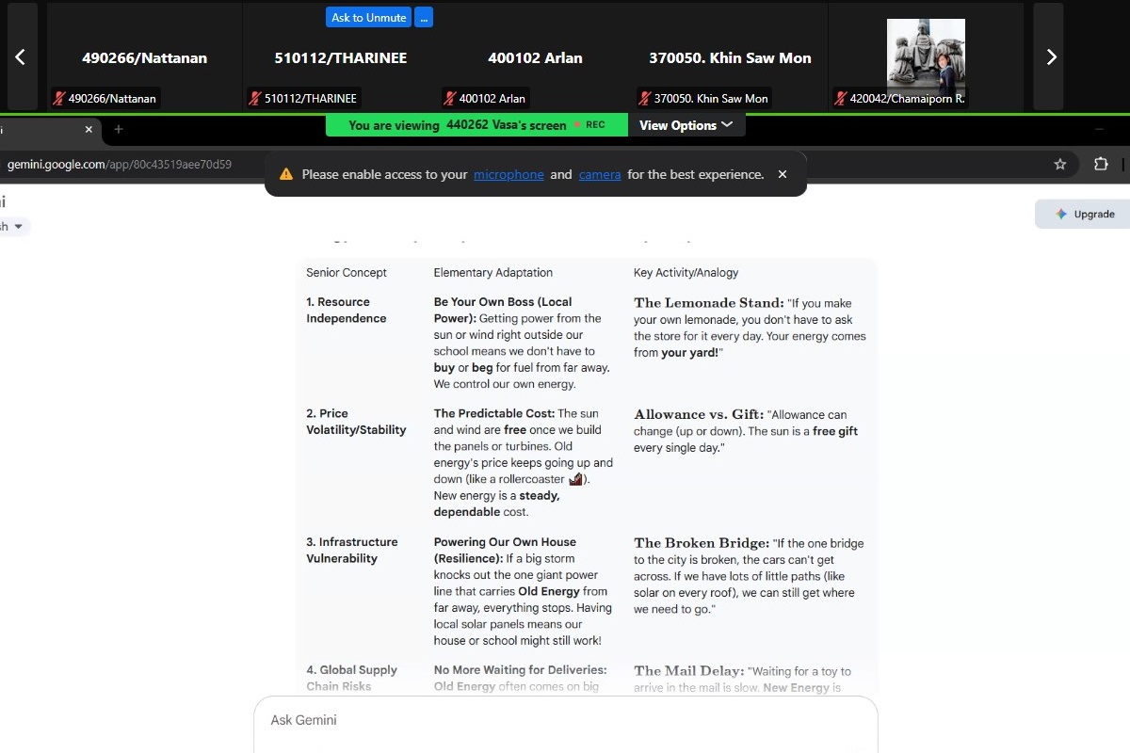
Task: Select the 420042/Chamaiporn R. video thumbnail
Action: [925, 55]
